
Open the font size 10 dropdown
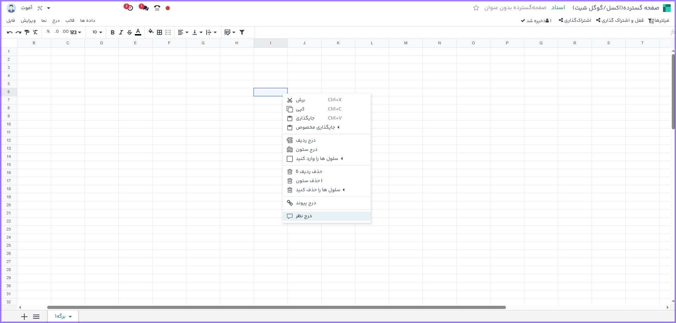[97, 32]
